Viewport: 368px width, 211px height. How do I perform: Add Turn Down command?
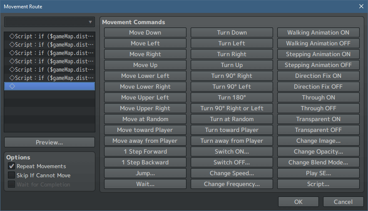(x=232, y=32)
